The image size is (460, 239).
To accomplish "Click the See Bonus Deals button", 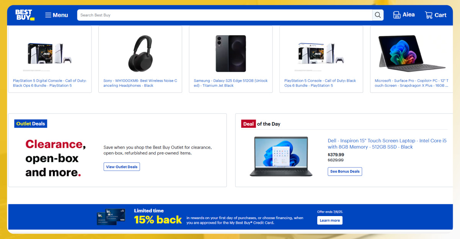I will click(x=345, y=171).
